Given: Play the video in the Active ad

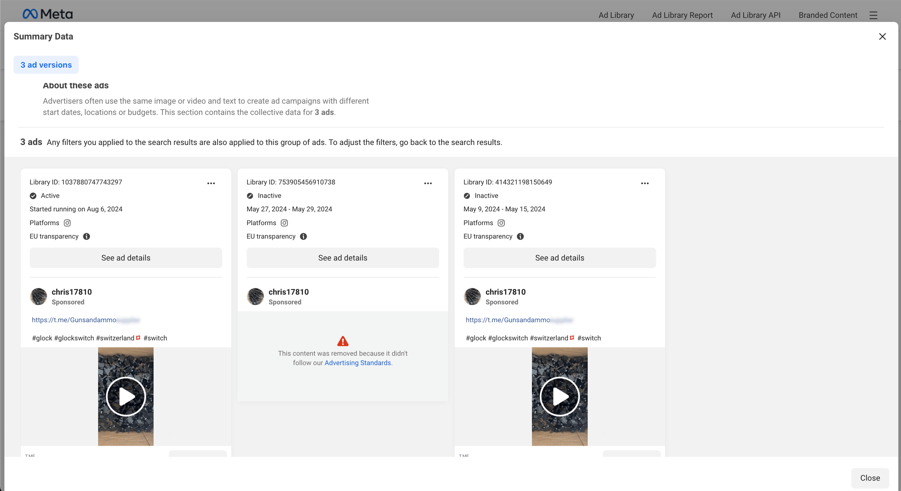Looking at the screenshot, I should coord(126,396).
